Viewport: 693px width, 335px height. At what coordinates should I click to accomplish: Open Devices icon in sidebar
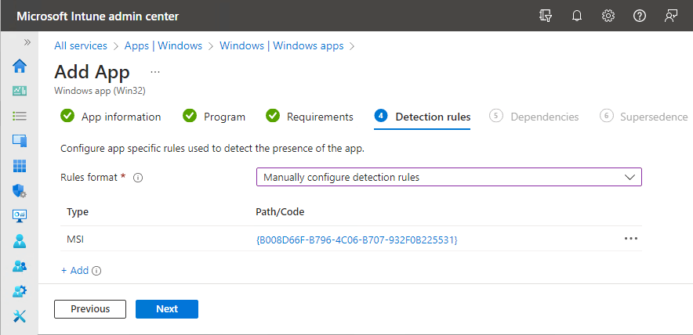pyautogui.click(x=20, y=141)
